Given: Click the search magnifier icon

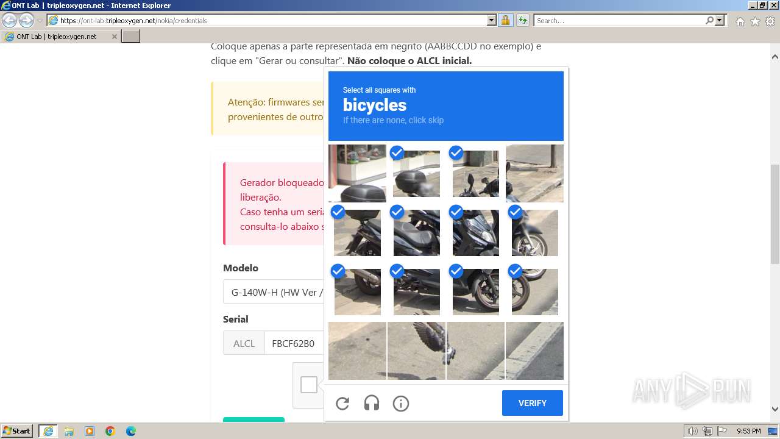Looking at the screenshot, I should (x=709, y=20).
